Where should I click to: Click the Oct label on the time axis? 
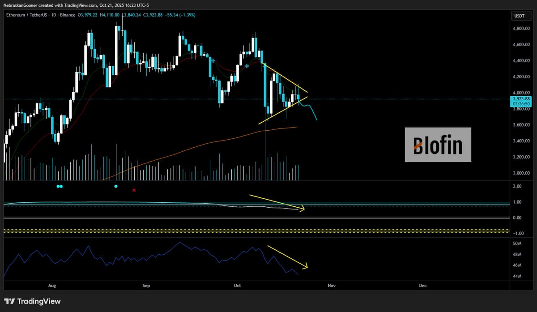click(237, 285)
